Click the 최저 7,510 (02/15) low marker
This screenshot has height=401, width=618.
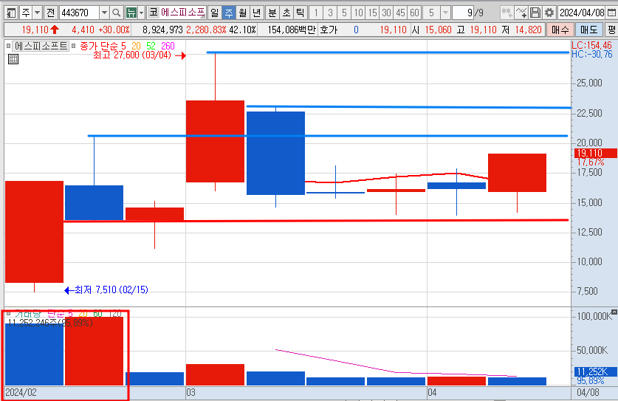tap(106, 290)
